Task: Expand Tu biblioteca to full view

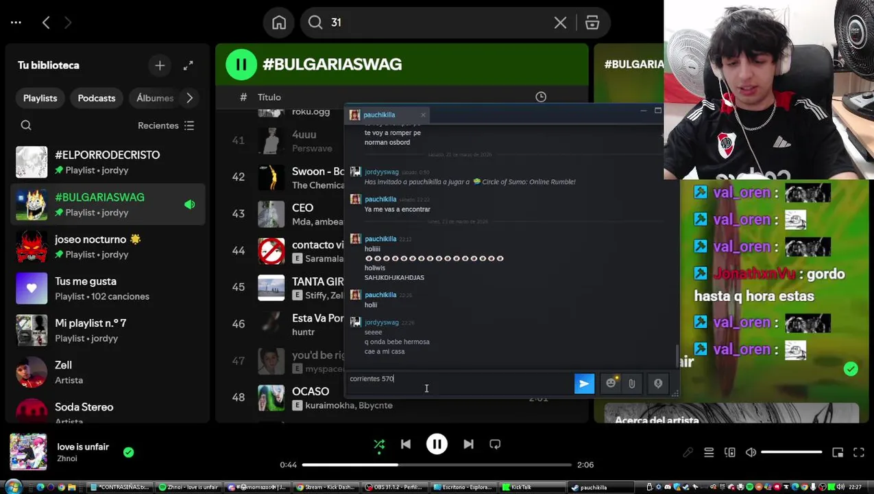Action: pos(189,65)
